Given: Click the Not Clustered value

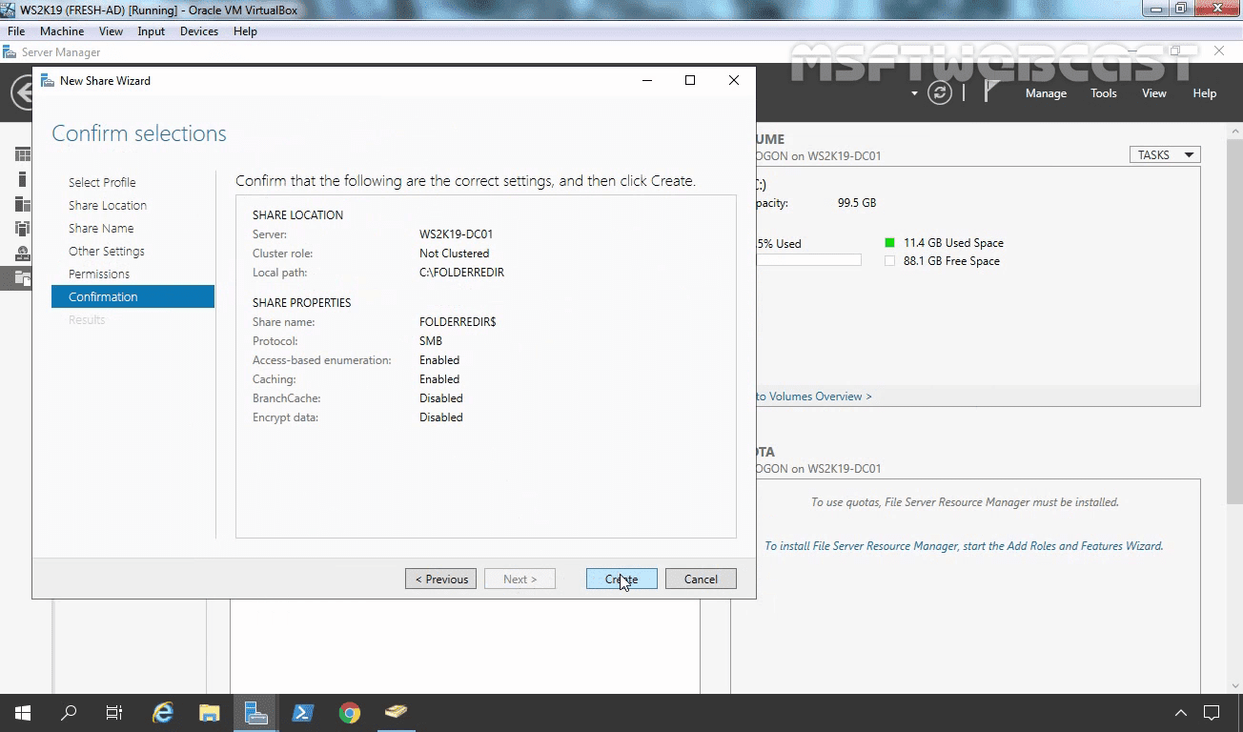Looking at the screenshot, I should (454, 254).
